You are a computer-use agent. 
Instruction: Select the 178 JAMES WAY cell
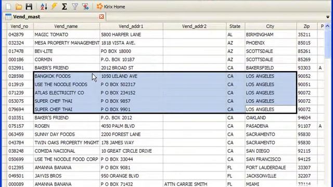pos(131,143)
